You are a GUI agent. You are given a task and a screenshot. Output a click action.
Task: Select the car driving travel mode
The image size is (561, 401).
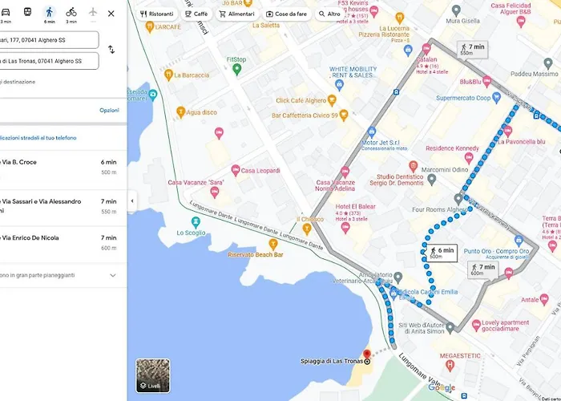pyautogui.click(x=6, y=14)
